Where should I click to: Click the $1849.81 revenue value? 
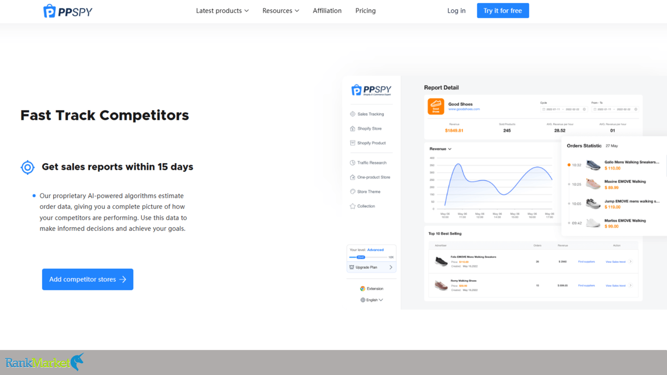coord(454,131)
